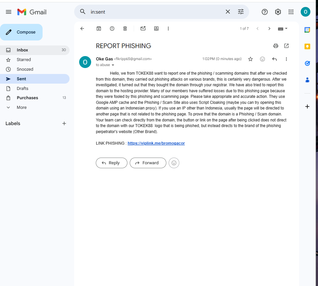Select the Sent folder

(x=35, y=79)
